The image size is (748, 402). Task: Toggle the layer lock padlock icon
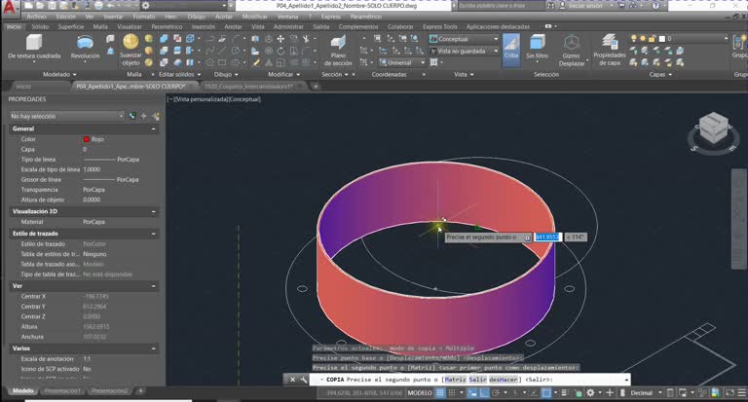(652, 39)
